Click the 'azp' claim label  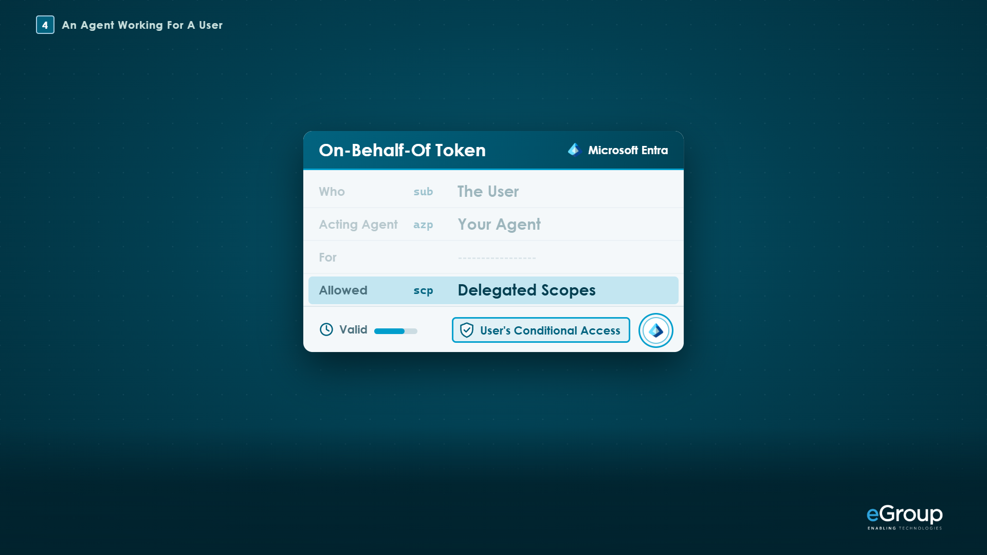click(x=423, y=225)
